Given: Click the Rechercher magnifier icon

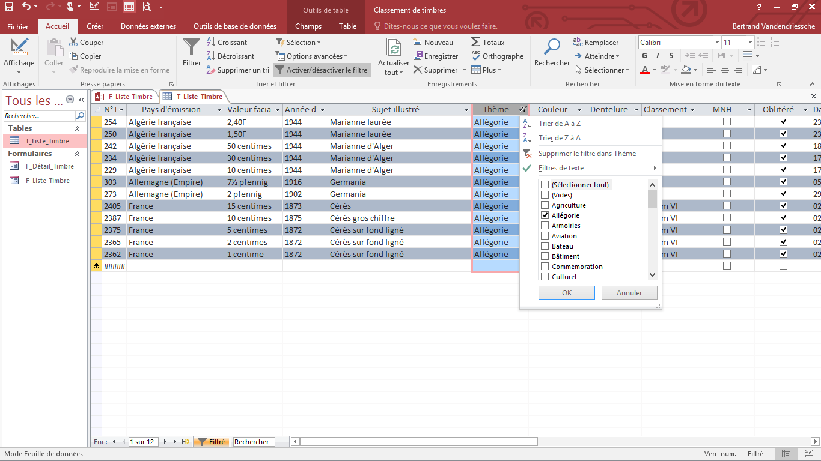Looking at the screenshot, I should [552, 47].
